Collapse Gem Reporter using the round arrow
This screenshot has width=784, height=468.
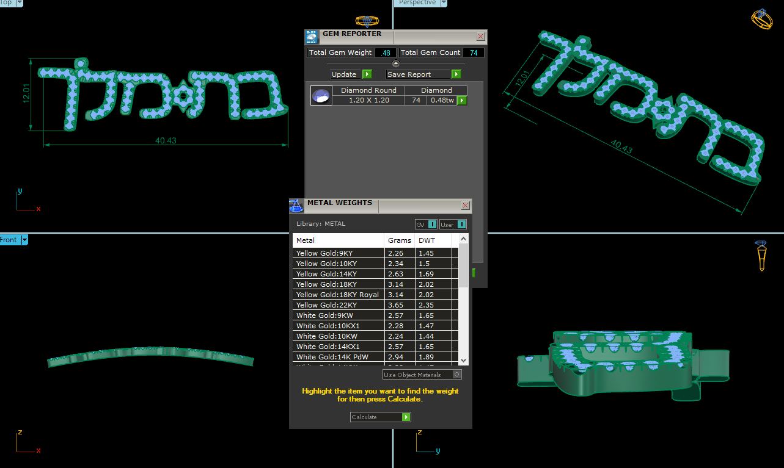coord(395,63)
